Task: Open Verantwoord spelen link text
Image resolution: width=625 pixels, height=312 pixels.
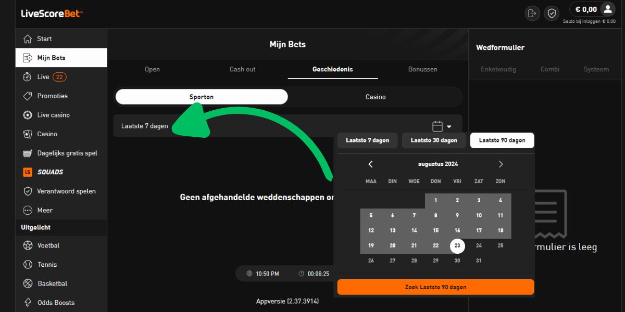Action: tap(67, 191)
